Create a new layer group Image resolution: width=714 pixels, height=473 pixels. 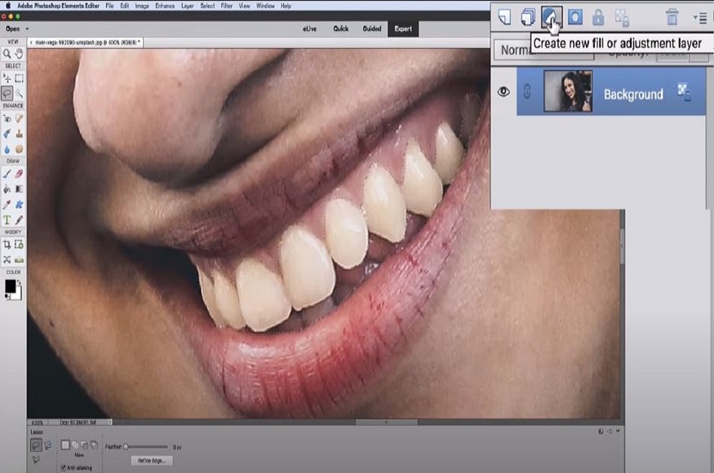coord(528,18)
